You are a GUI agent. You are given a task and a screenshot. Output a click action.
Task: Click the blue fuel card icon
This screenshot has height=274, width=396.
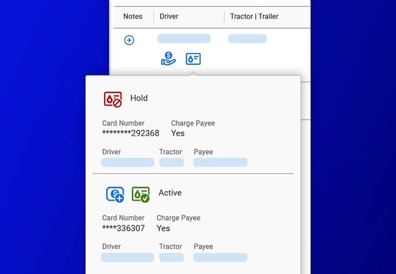(x=193, y=59)
